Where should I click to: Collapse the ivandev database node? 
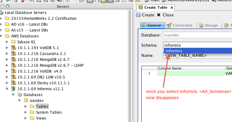coord(19,101)
